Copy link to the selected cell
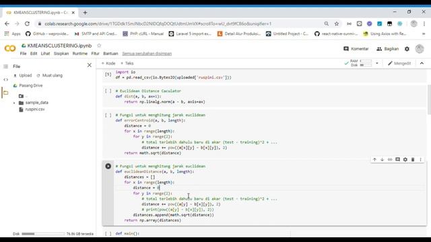431x242 pixels. tap(390, 159)
